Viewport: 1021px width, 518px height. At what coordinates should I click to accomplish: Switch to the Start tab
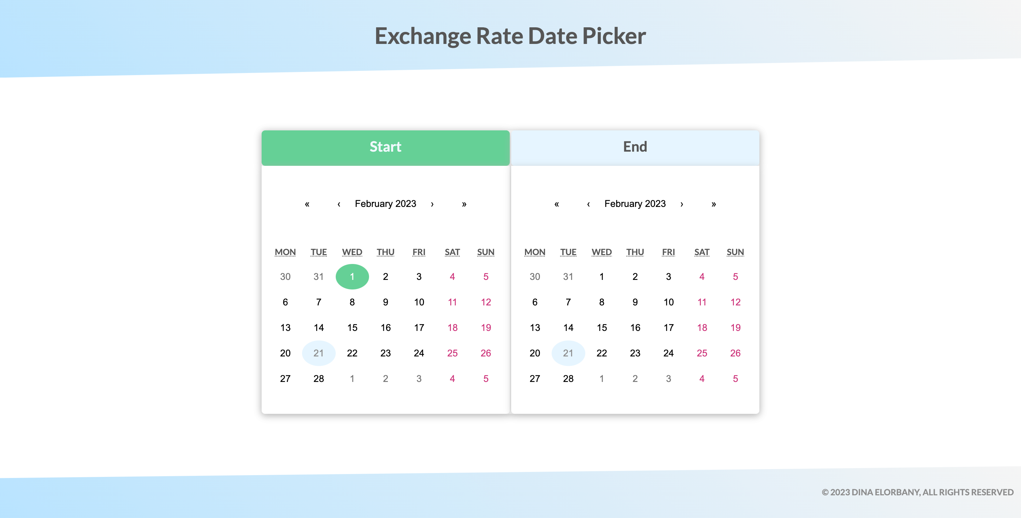385,147
